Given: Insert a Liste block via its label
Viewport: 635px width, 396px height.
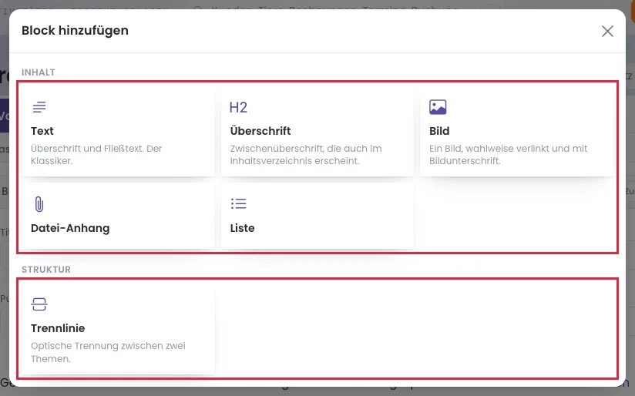Looking at the screenshot, I should (242, 228).
